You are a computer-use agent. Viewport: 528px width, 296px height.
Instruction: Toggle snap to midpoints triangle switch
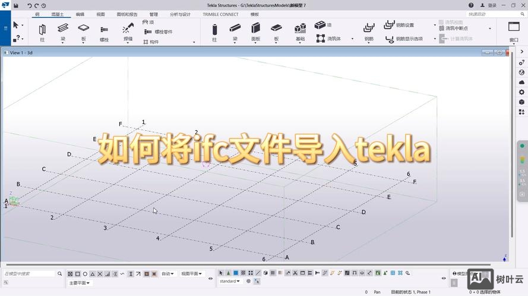93,274
